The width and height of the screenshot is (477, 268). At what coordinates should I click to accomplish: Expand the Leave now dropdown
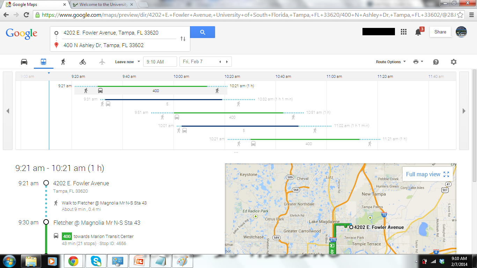(x=127, y=62)
